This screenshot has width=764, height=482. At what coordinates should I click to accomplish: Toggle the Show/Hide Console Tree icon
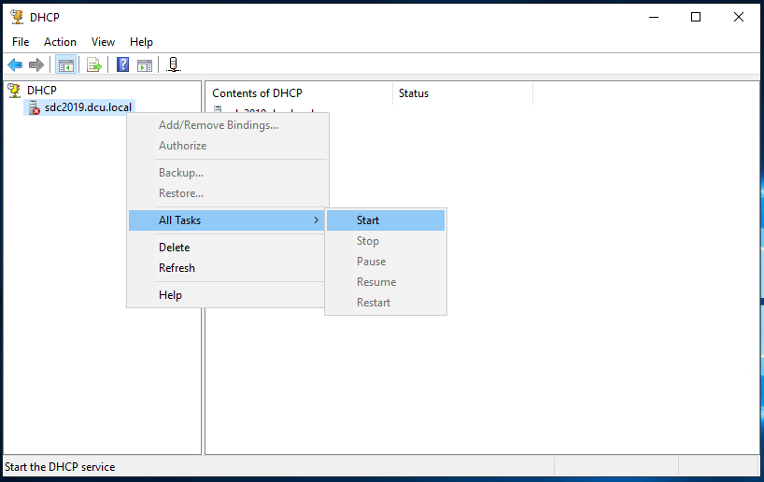(x=65, y=64)
